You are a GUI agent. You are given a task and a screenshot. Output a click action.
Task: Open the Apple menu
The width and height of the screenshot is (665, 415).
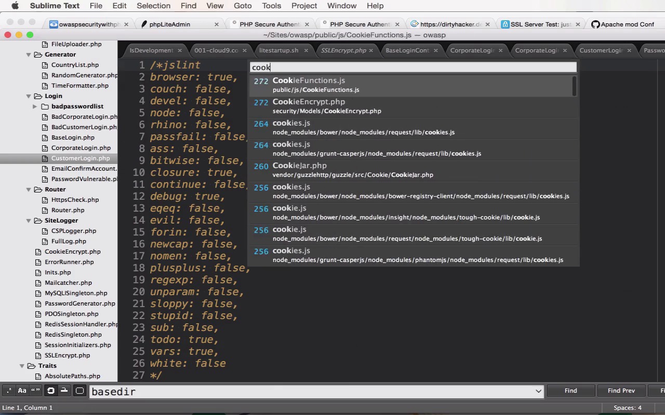click(15, 6)
